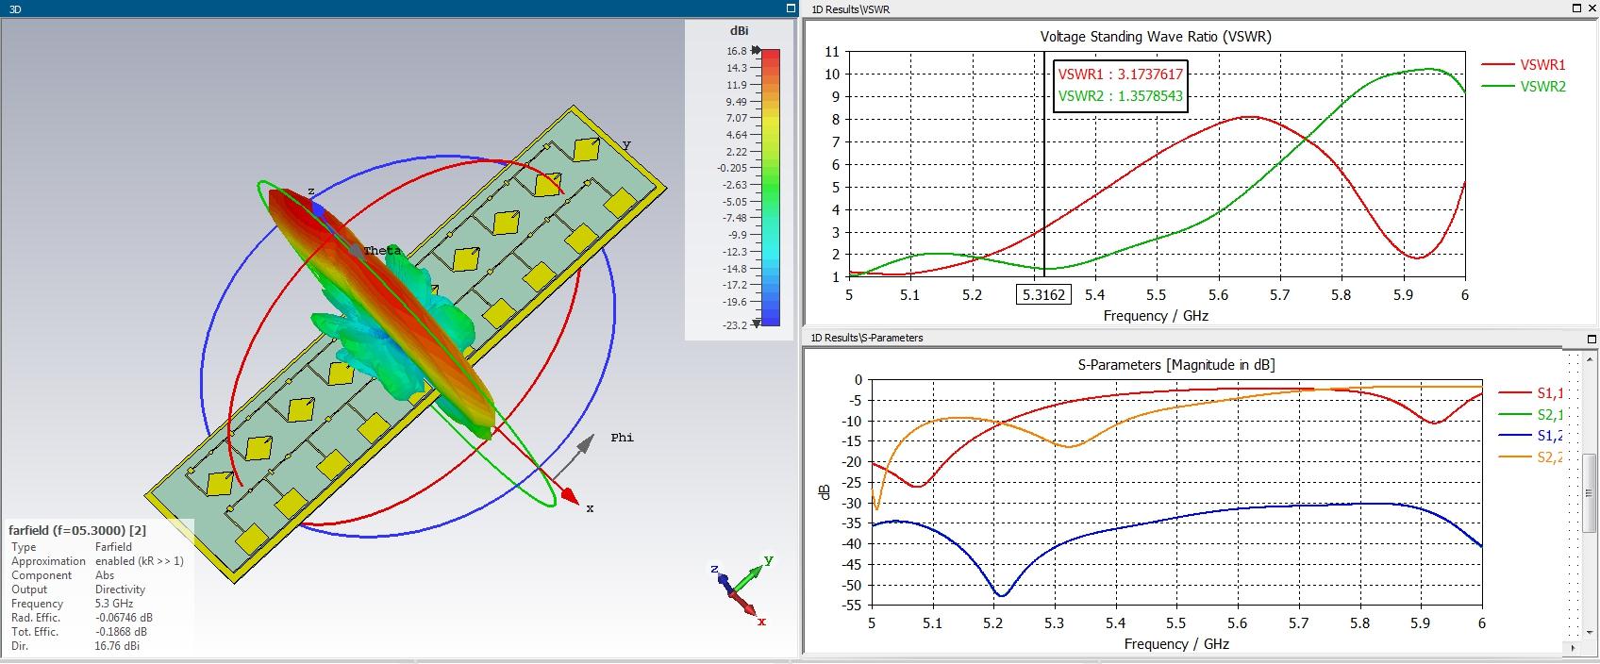Viewport: 1600px width, 664px height.
Task: Click the dB y-axis label on S-Parameters plot
Action: click(x=825, y=491)
